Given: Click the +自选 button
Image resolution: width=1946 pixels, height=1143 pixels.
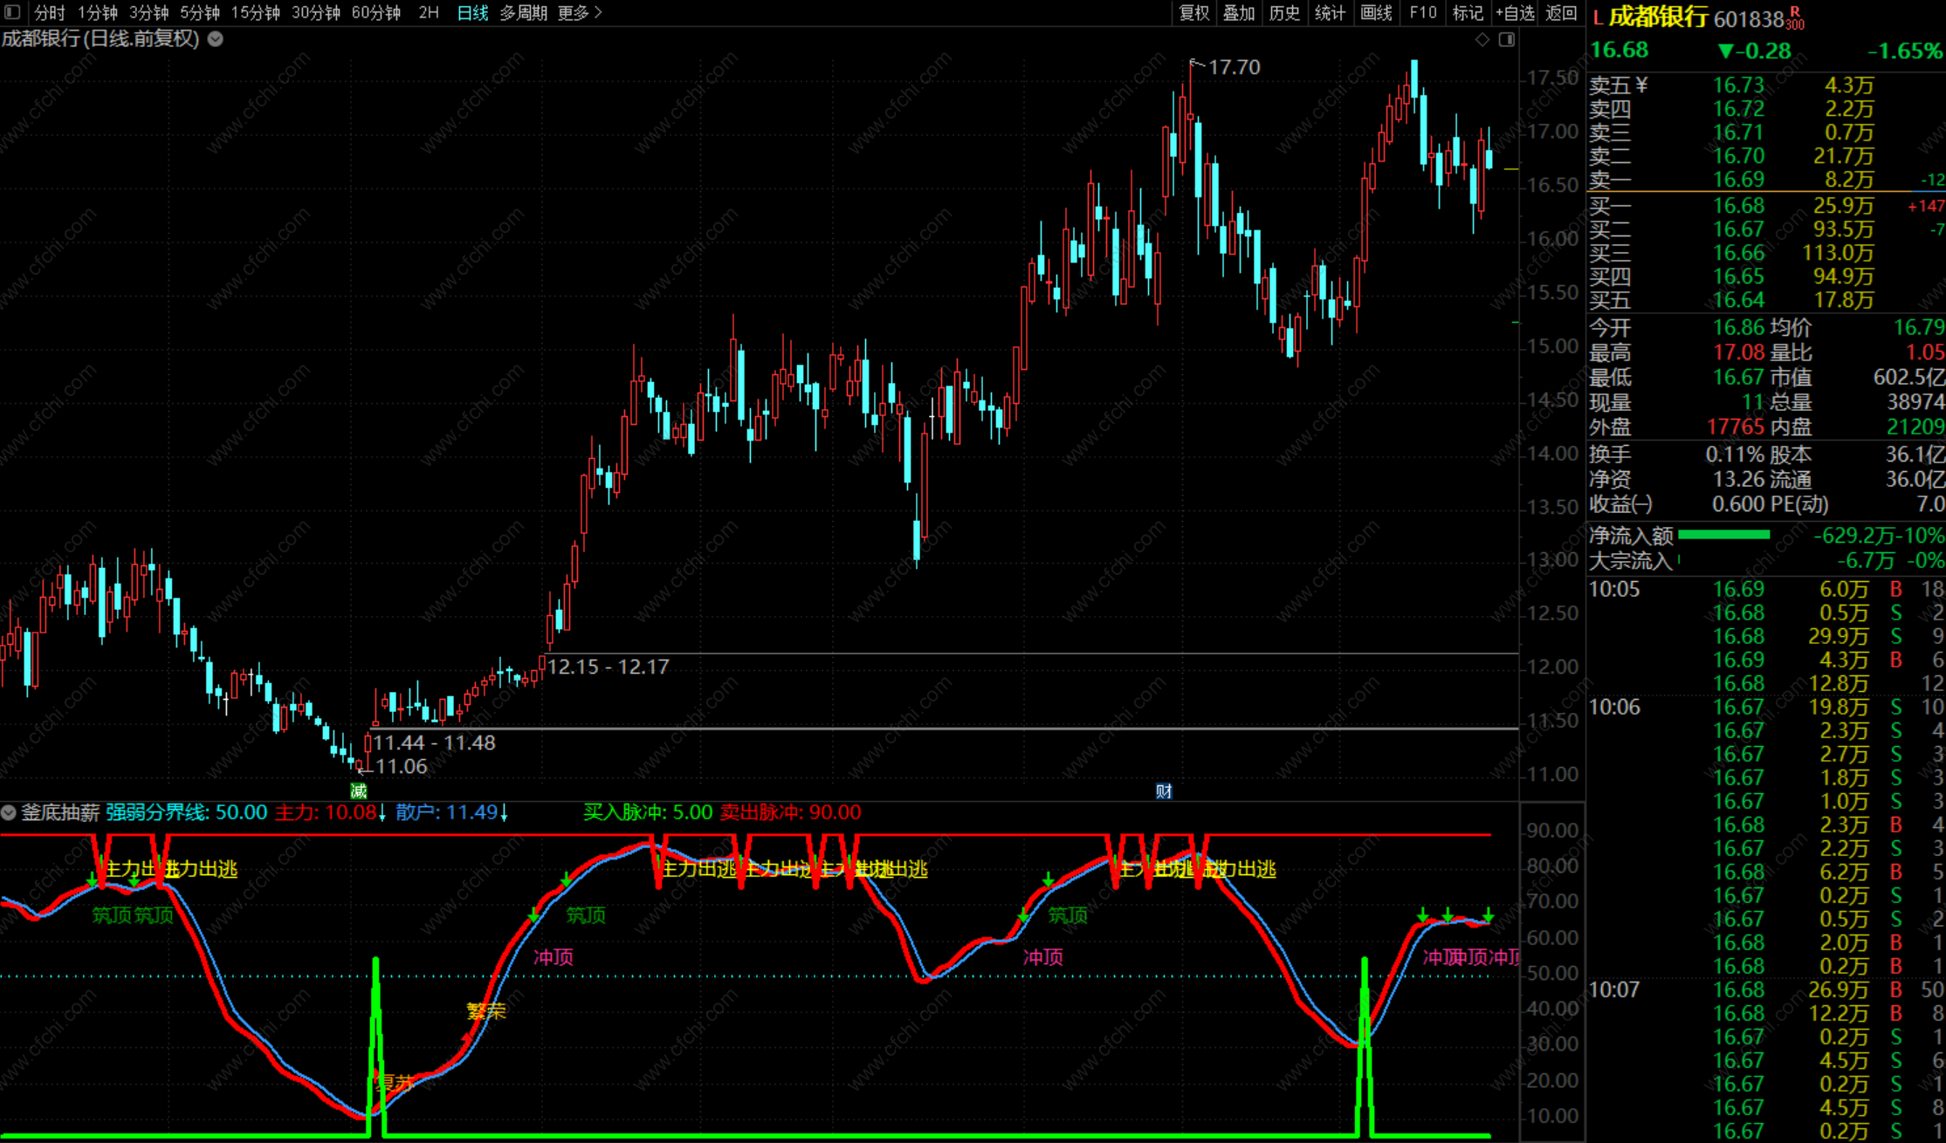Looking at the screenshot, I should 1515,12.
